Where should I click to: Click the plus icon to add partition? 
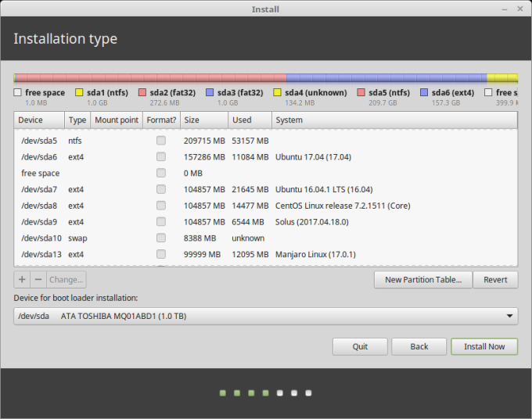point(22,280)
